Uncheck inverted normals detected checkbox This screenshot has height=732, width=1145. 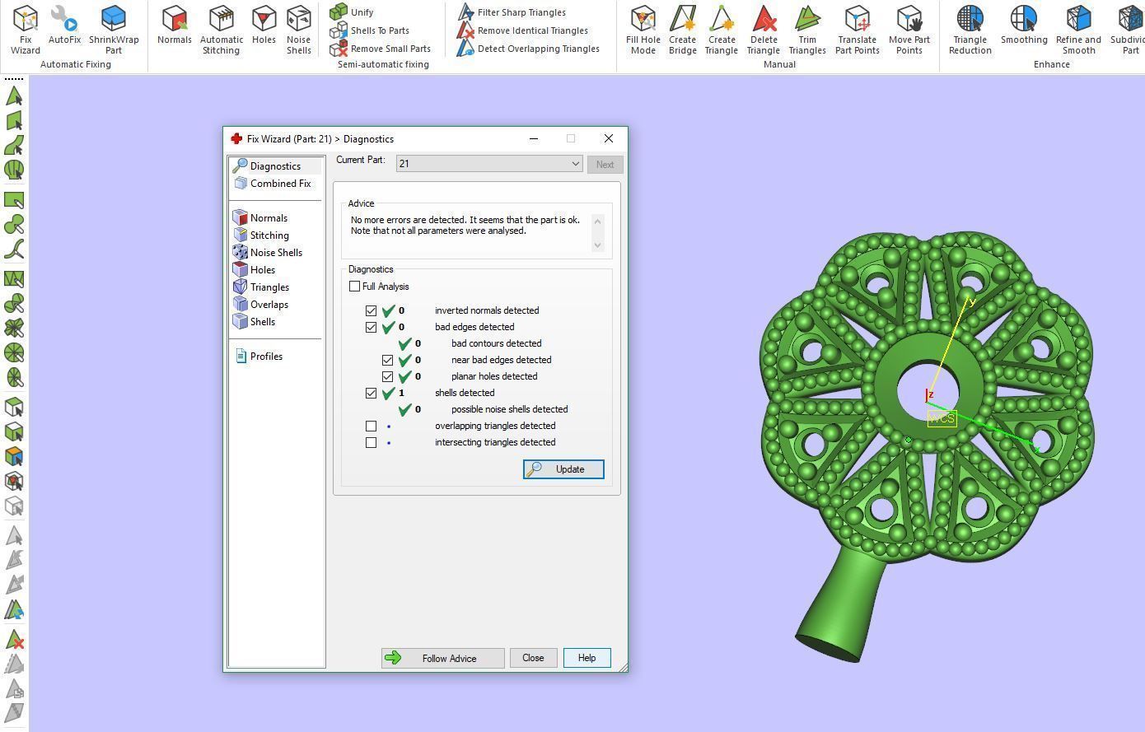pyautogui.click(x=371, y=311)
